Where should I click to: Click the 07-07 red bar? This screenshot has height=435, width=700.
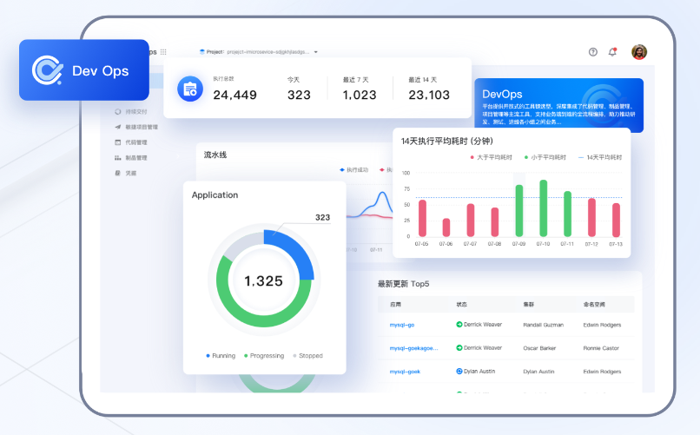coord(470,220)
